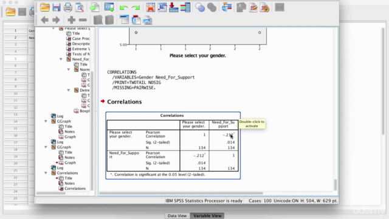Select the Extreme V item in the outline

(78, 49)
